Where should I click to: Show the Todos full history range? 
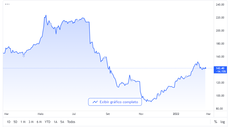[x=71, y=122]
